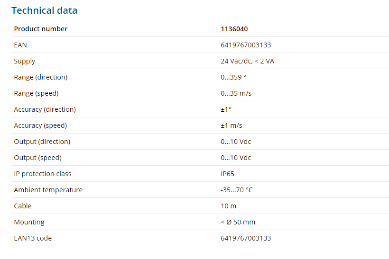Click the EAN13 code label
389x259 pixels.
(x=33, y=238)
